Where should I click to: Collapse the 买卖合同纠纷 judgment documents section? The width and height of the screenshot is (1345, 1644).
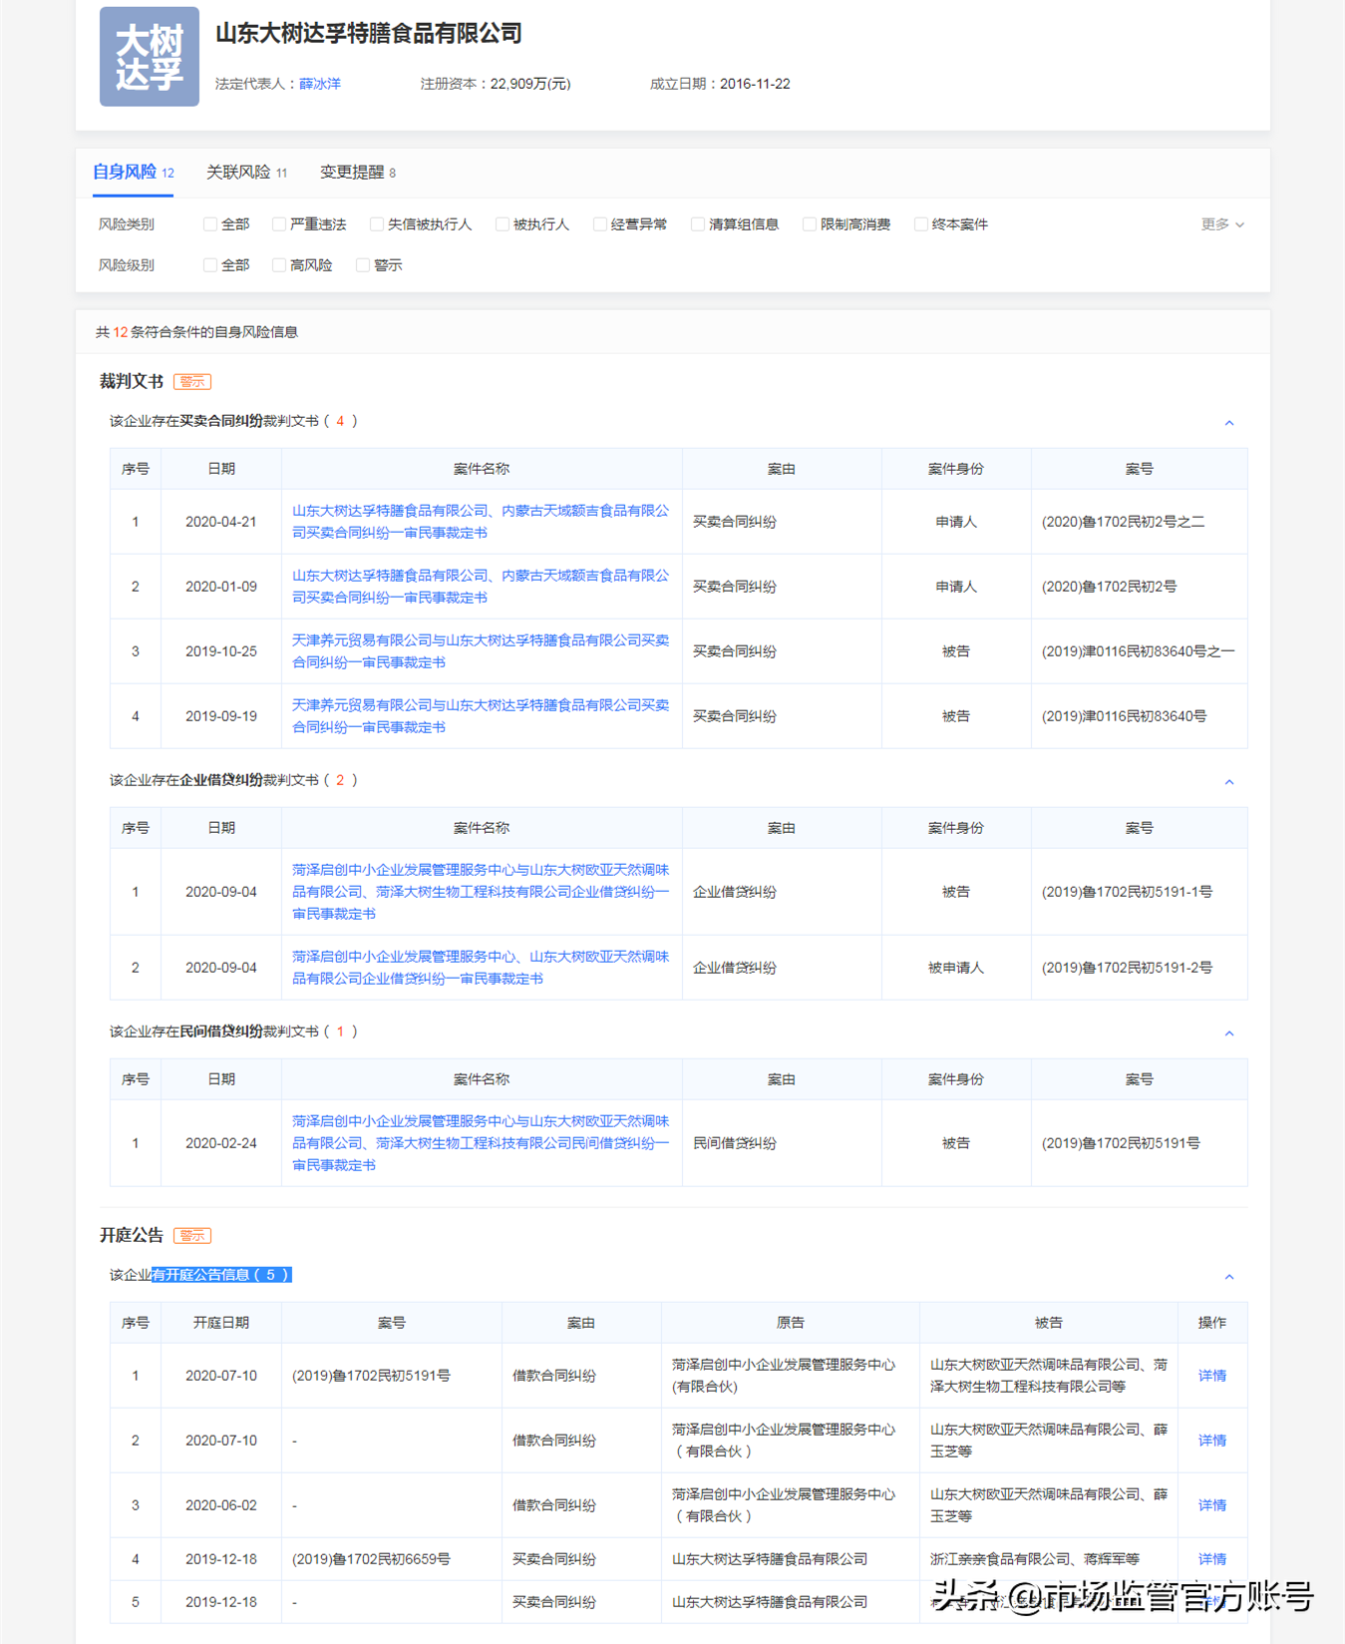click(x=1229, y=423)
